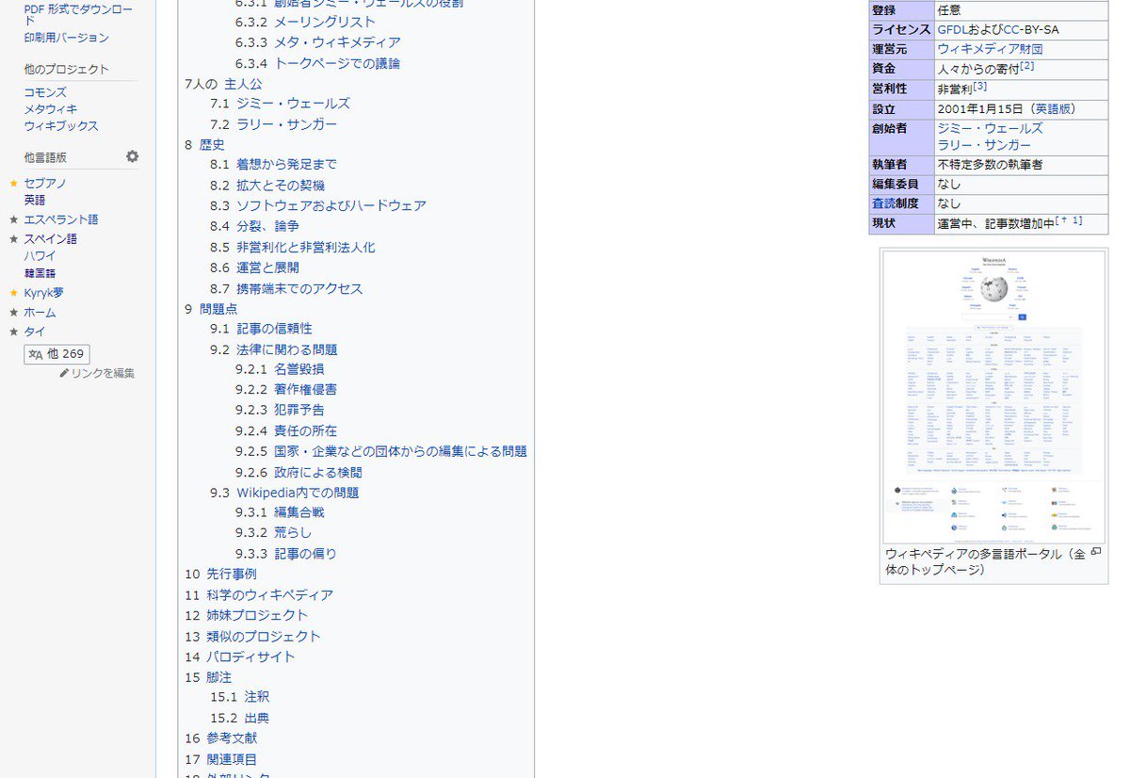Image resolution: width=1130 pixels, height=778 pixels.
Task: Jump to 9.2.1 名誉毀損
Action: [280, 369]
